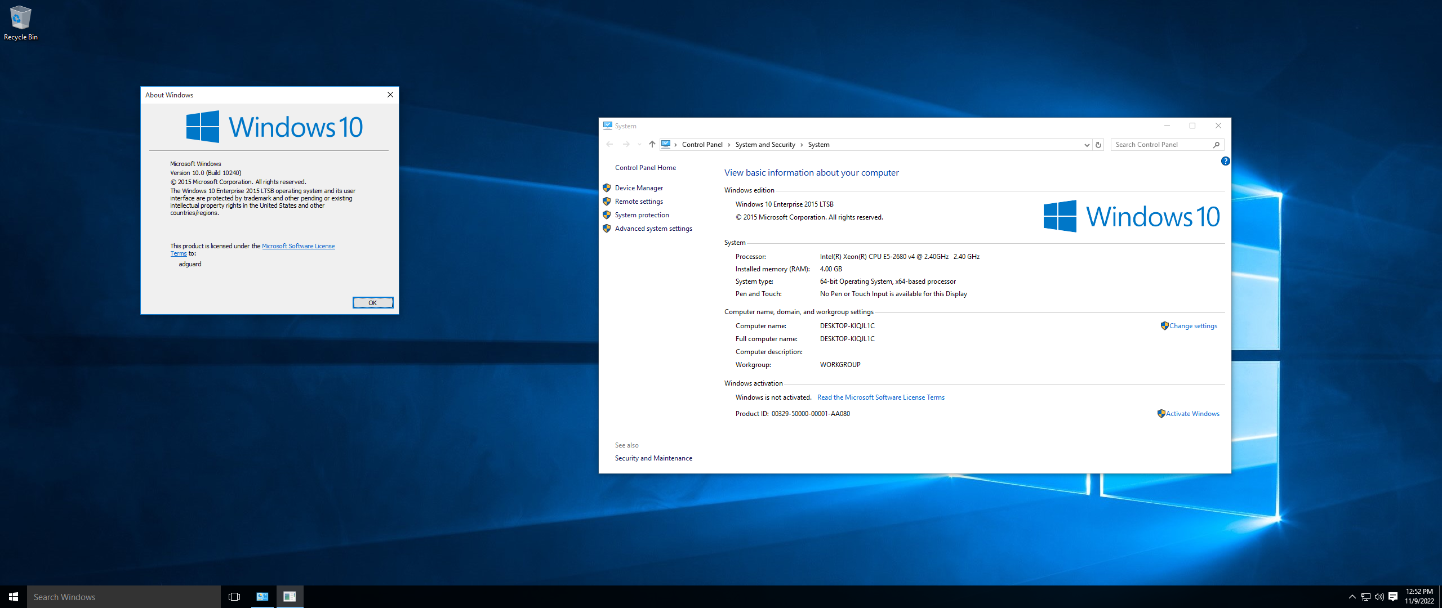Select Windows 10 Enterprise 2015 LTSB edition text
Image resolution: width=1442 pixels, height=608 pixels.
pos(784,204)
